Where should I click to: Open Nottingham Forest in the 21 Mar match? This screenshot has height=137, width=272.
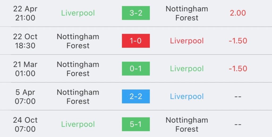point(78,69)
